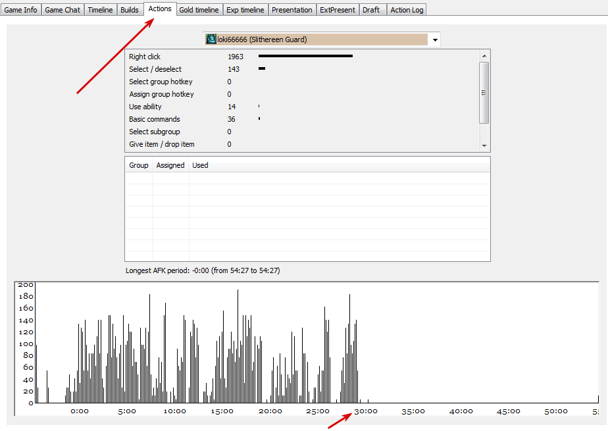Click the Slithereen Guard hero icon

coord(211,39)
